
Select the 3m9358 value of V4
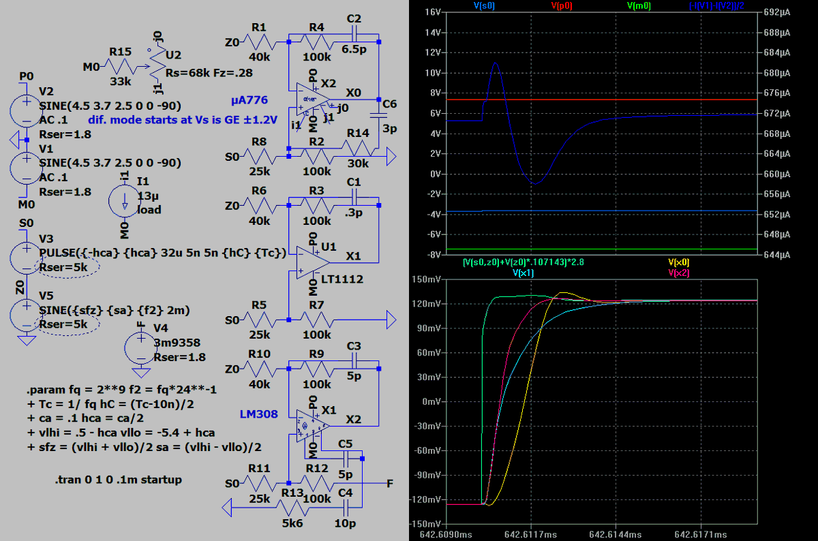point(179,343)
